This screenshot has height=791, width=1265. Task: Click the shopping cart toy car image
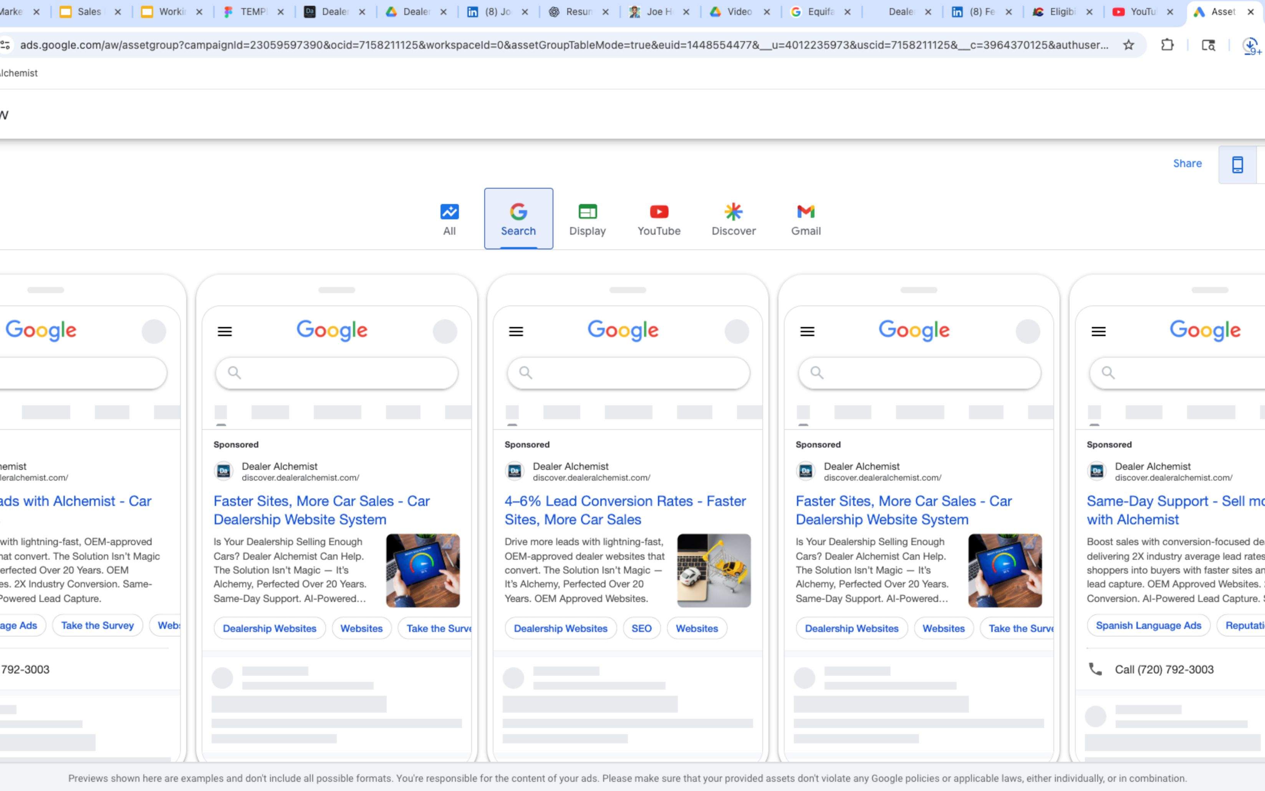click(713, 570)
